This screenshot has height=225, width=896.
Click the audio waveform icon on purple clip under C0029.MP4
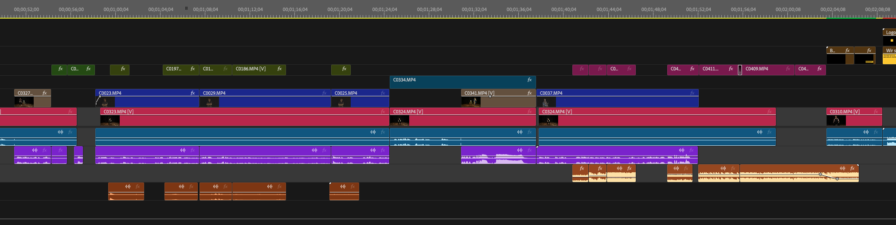pyautogui.click(x=314, y=150)
